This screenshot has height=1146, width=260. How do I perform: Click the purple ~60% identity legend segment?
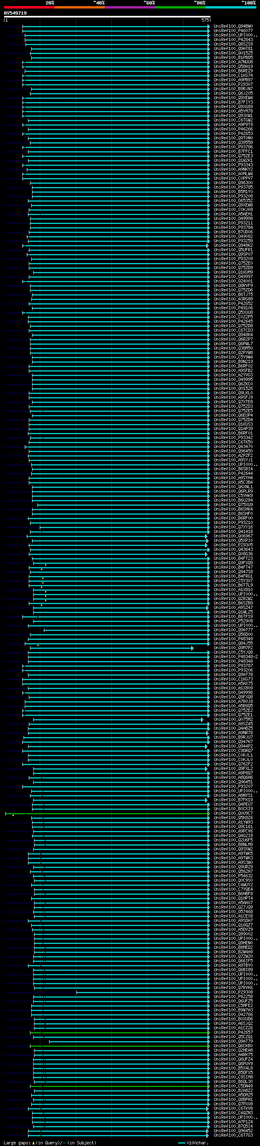pos(130,7)
